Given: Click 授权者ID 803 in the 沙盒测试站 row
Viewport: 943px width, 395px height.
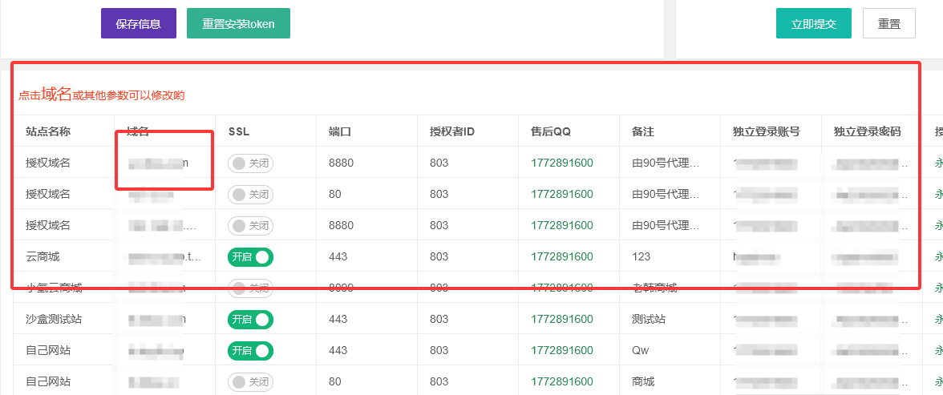Looking at the screenshot, I should (439, 319).
